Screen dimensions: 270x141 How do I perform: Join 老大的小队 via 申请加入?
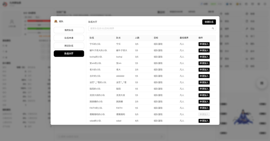(204, 70)
